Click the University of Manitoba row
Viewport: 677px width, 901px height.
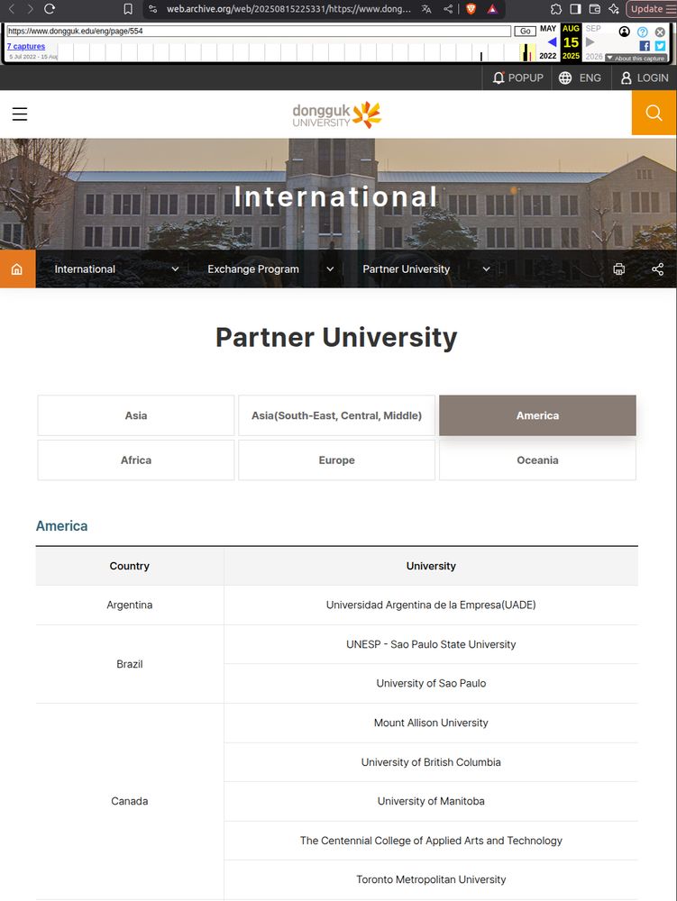tap(431, 801)
